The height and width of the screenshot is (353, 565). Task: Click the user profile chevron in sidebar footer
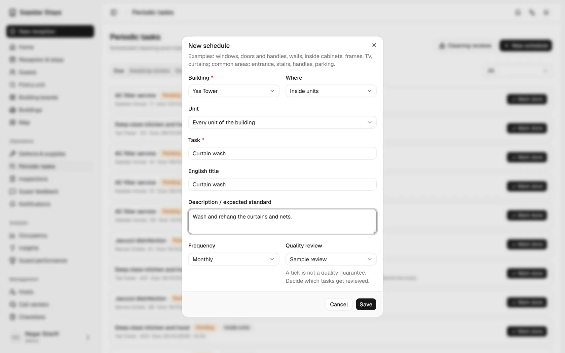88,337
